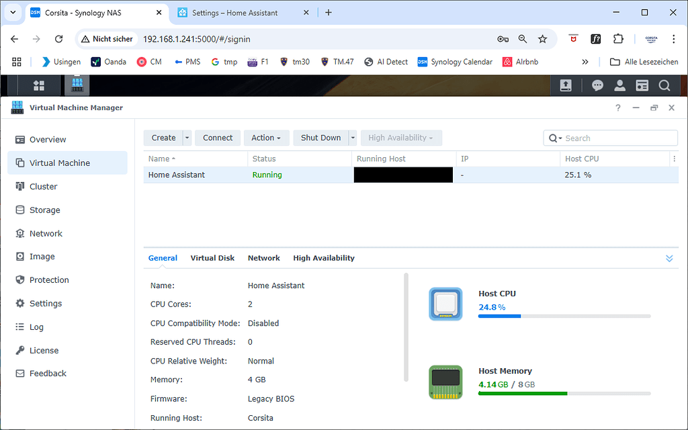Open browser tab search dropdown arrow
This screenshot has height=430, width=688.
(x=13, y=13)
